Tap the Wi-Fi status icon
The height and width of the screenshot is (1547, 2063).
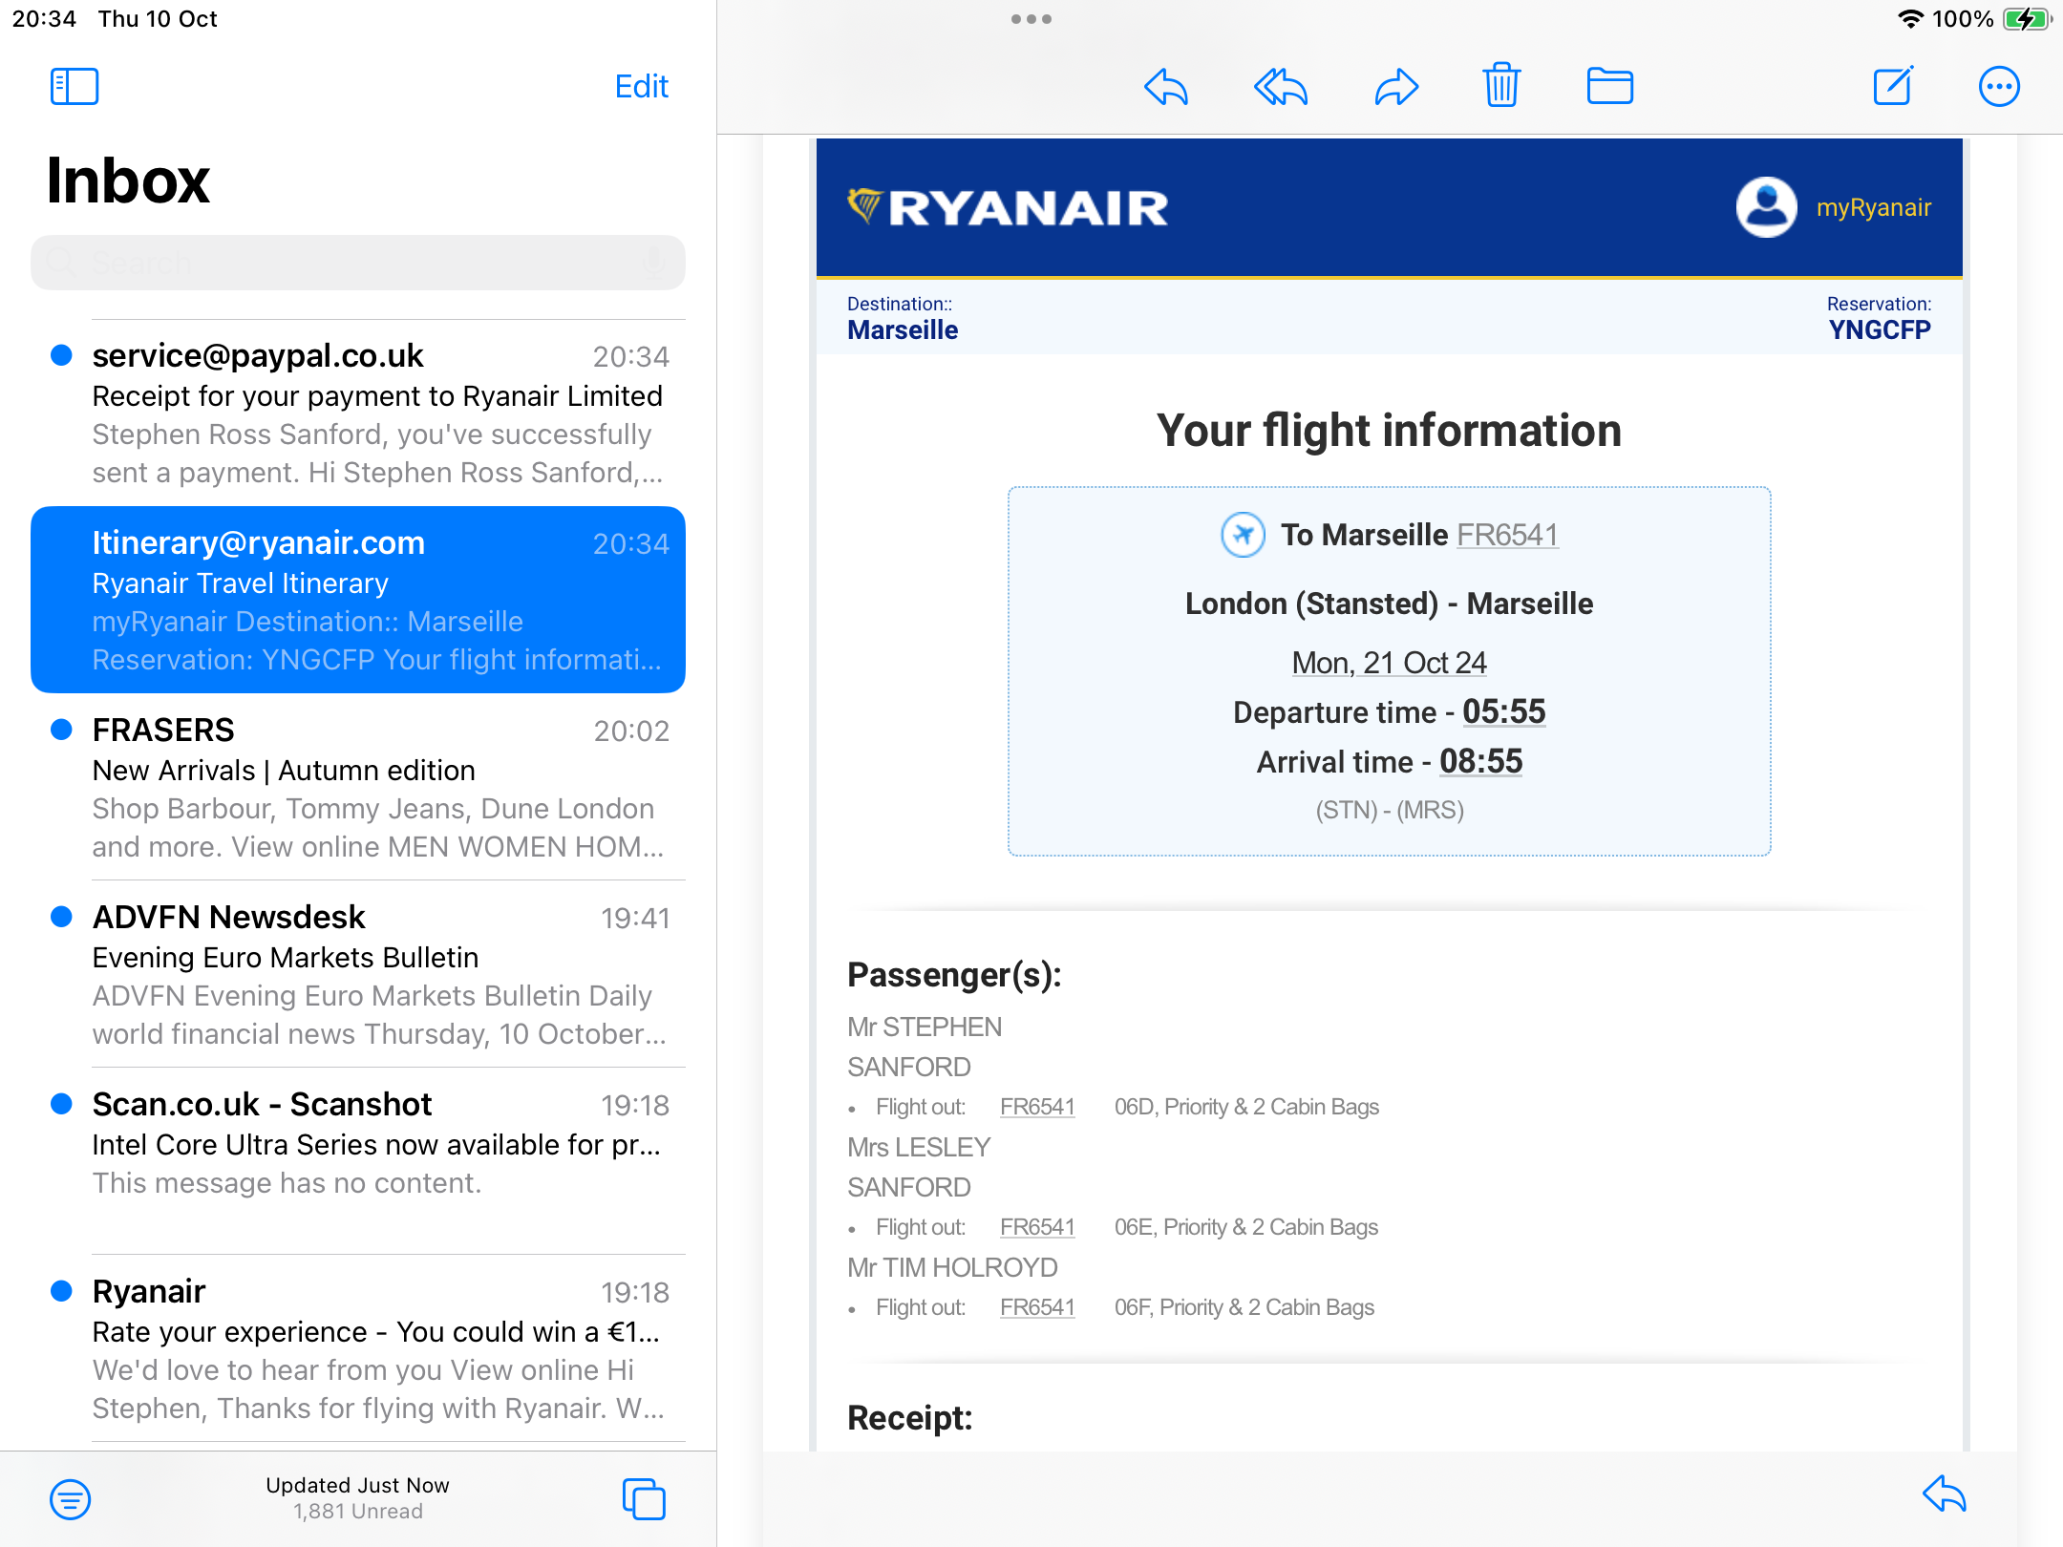(1909, 19)
